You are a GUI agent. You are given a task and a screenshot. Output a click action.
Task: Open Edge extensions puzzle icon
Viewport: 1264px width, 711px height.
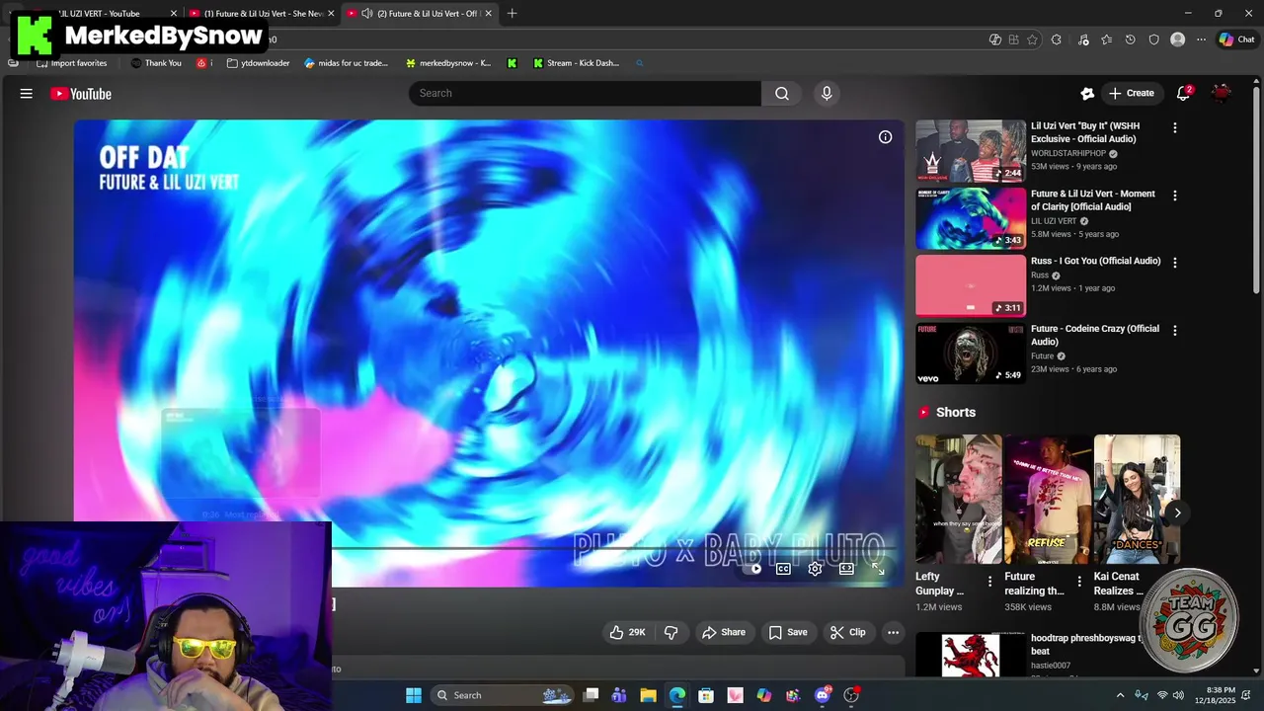(1057, 39)
